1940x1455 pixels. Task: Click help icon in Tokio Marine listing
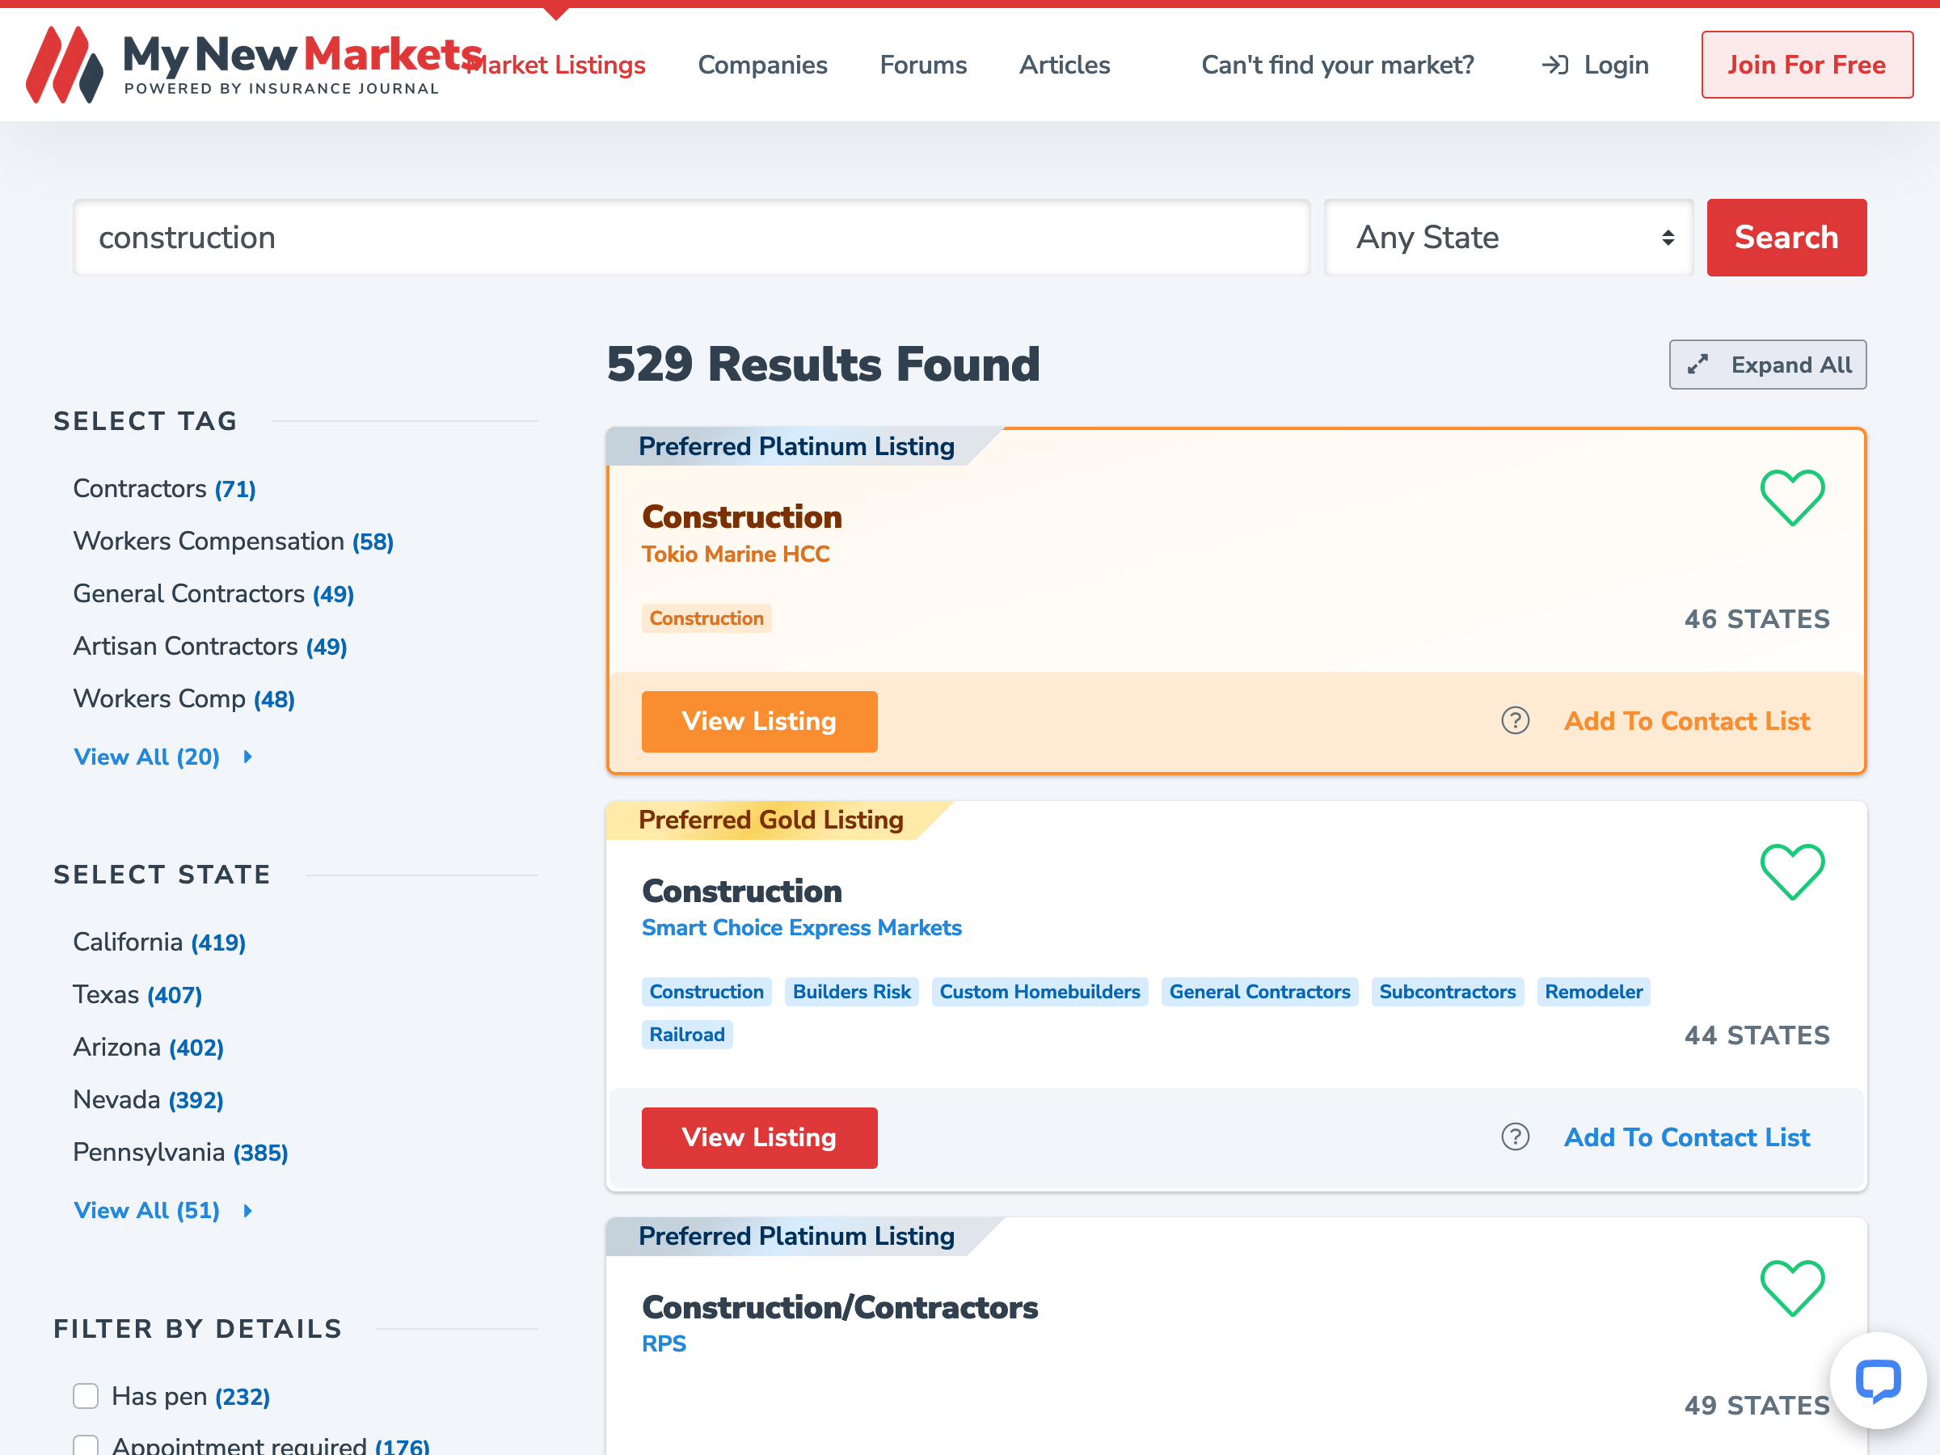pos(1515,721)
